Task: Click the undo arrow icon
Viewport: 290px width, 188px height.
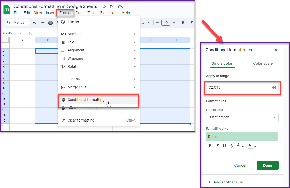Action: point(34,23)
